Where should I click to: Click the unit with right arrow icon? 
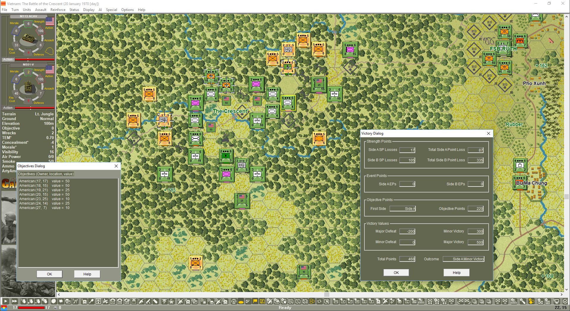(x=505, y=301)
